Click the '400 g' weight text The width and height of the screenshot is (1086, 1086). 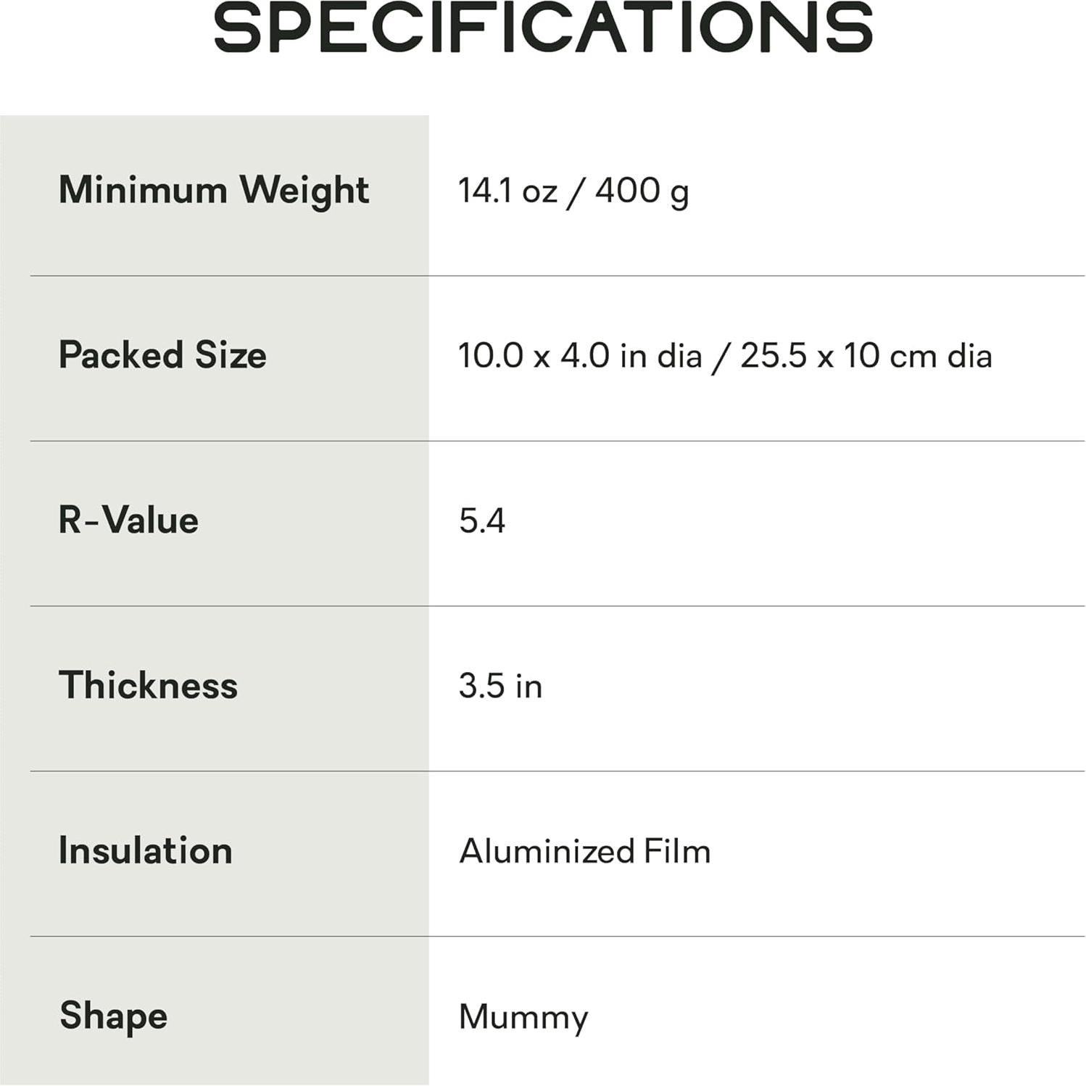642,191
